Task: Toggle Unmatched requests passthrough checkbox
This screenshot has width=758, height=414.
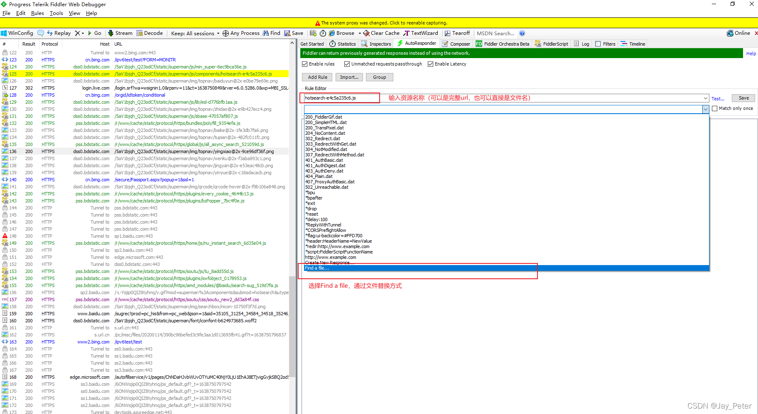Action: point(347,64)
